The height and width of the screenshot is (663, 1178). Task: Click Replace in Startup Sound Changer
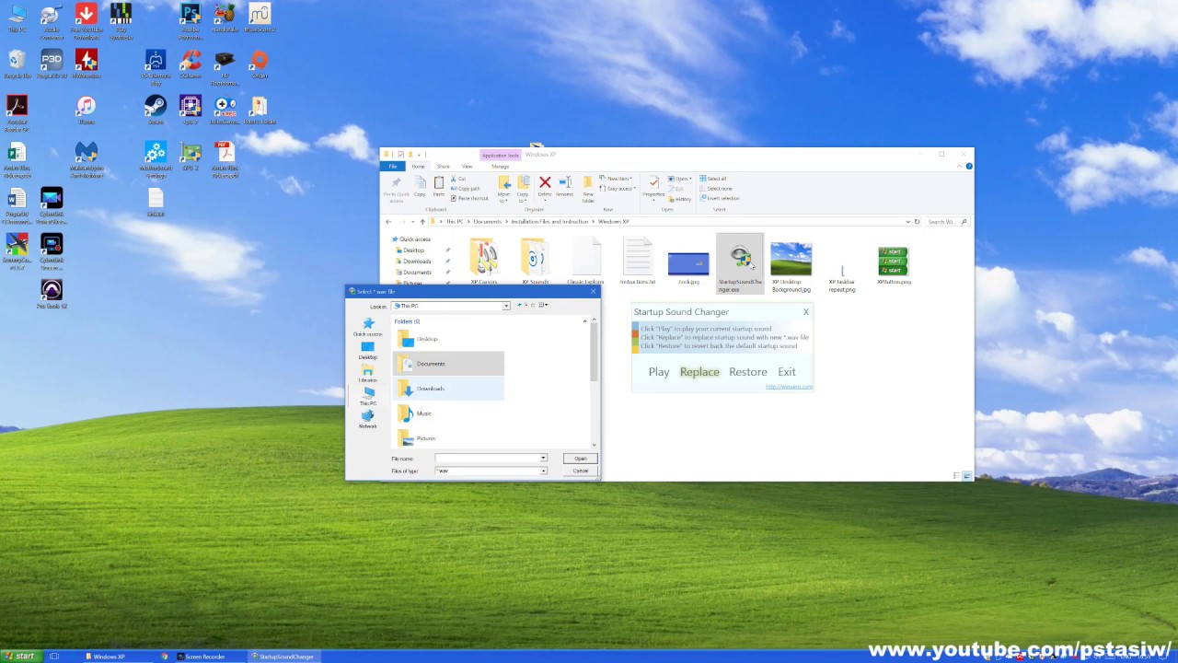699,372
